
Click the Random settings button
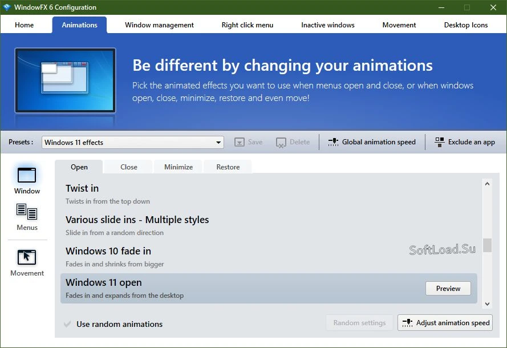click(359, 323)
